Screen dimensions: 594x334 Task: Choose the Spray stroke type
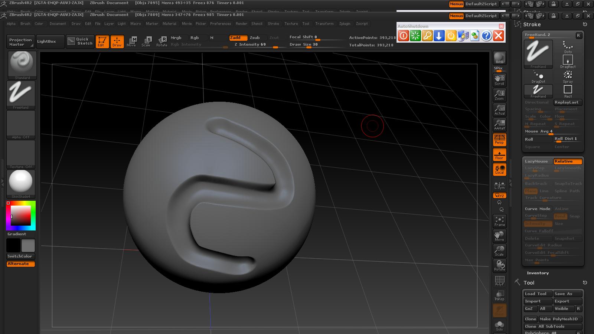click(x=568, y=76)
